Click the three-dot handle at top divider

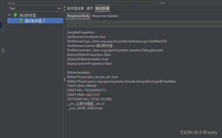163,3
